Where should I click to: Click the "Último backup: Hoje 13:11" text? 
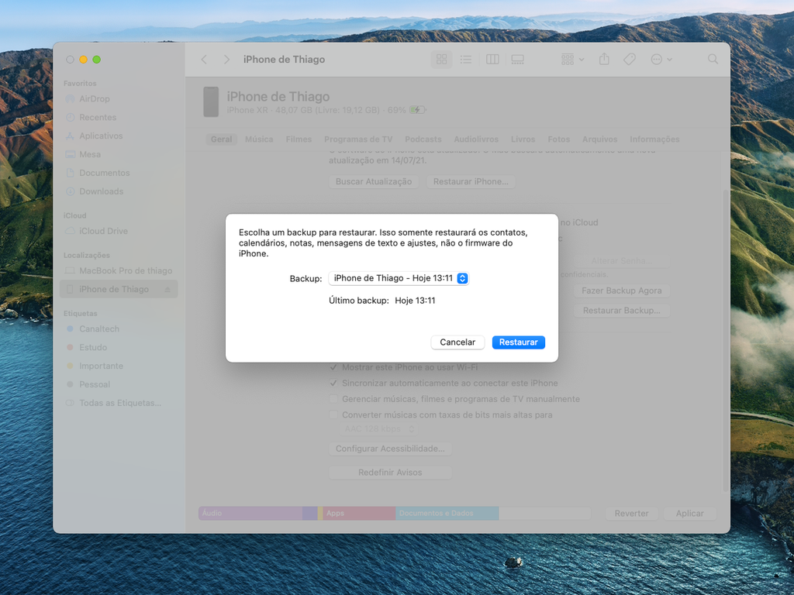point(381,301)
